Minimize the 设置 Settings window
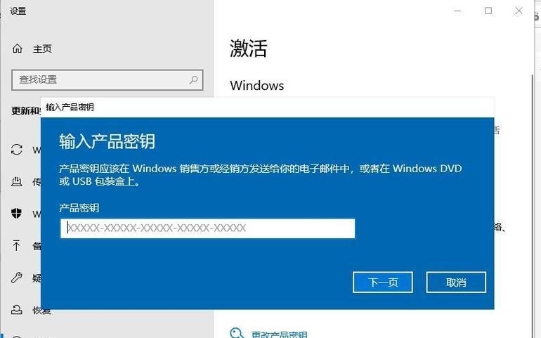Viewport: 541px width, 338px height. click(x=458, y=11)
